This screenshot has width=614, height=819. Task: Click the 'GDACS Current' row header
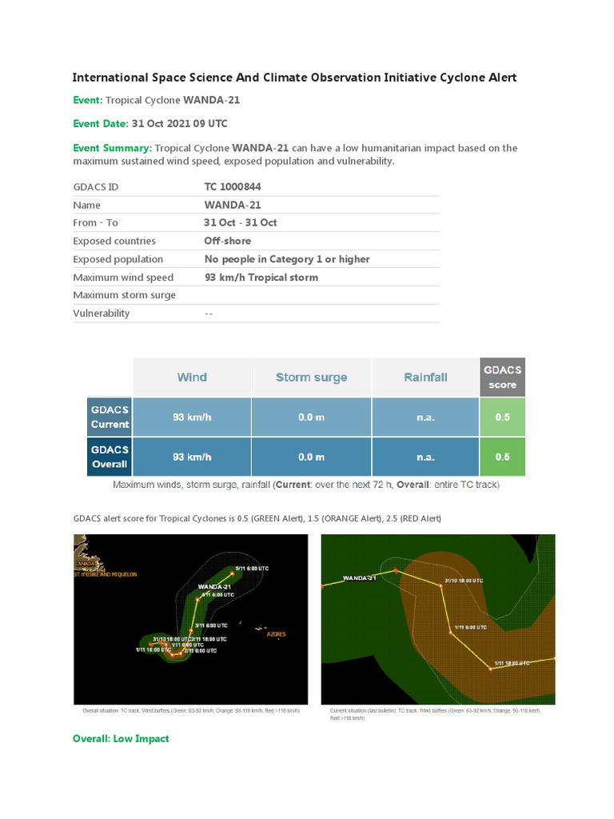pyautogui.click(x=110, y=417)
